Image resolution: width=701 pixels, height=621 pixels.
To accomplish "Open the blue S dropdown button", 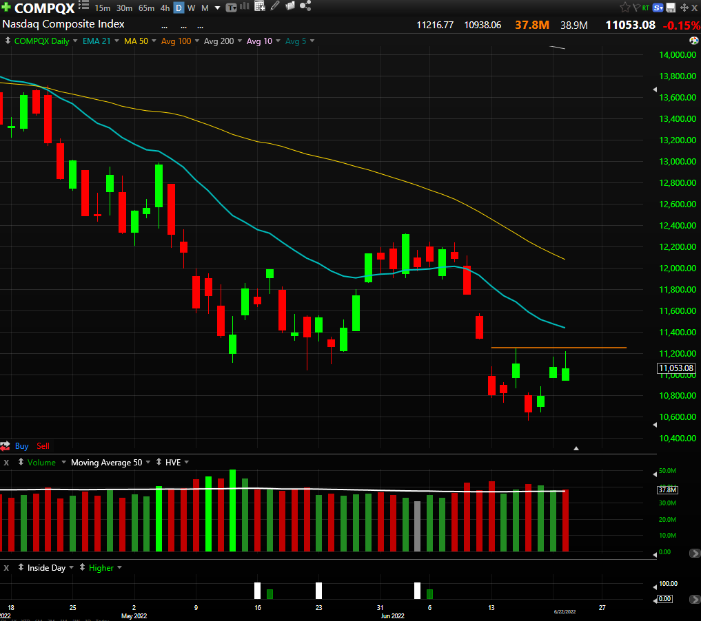I will point(658,8).
